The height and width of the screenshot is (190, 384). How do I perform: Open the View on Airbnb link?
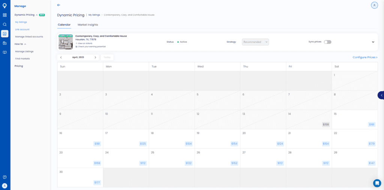(x=85, y=43)
